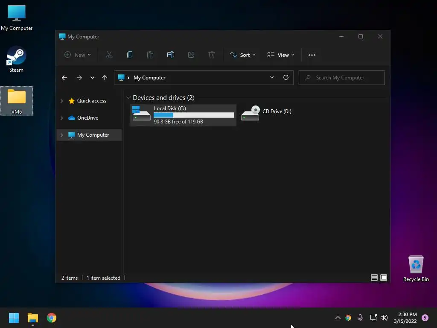Select the CD Drive (D:) icon
Screen dimensions: 437x328
click(250, 113)
